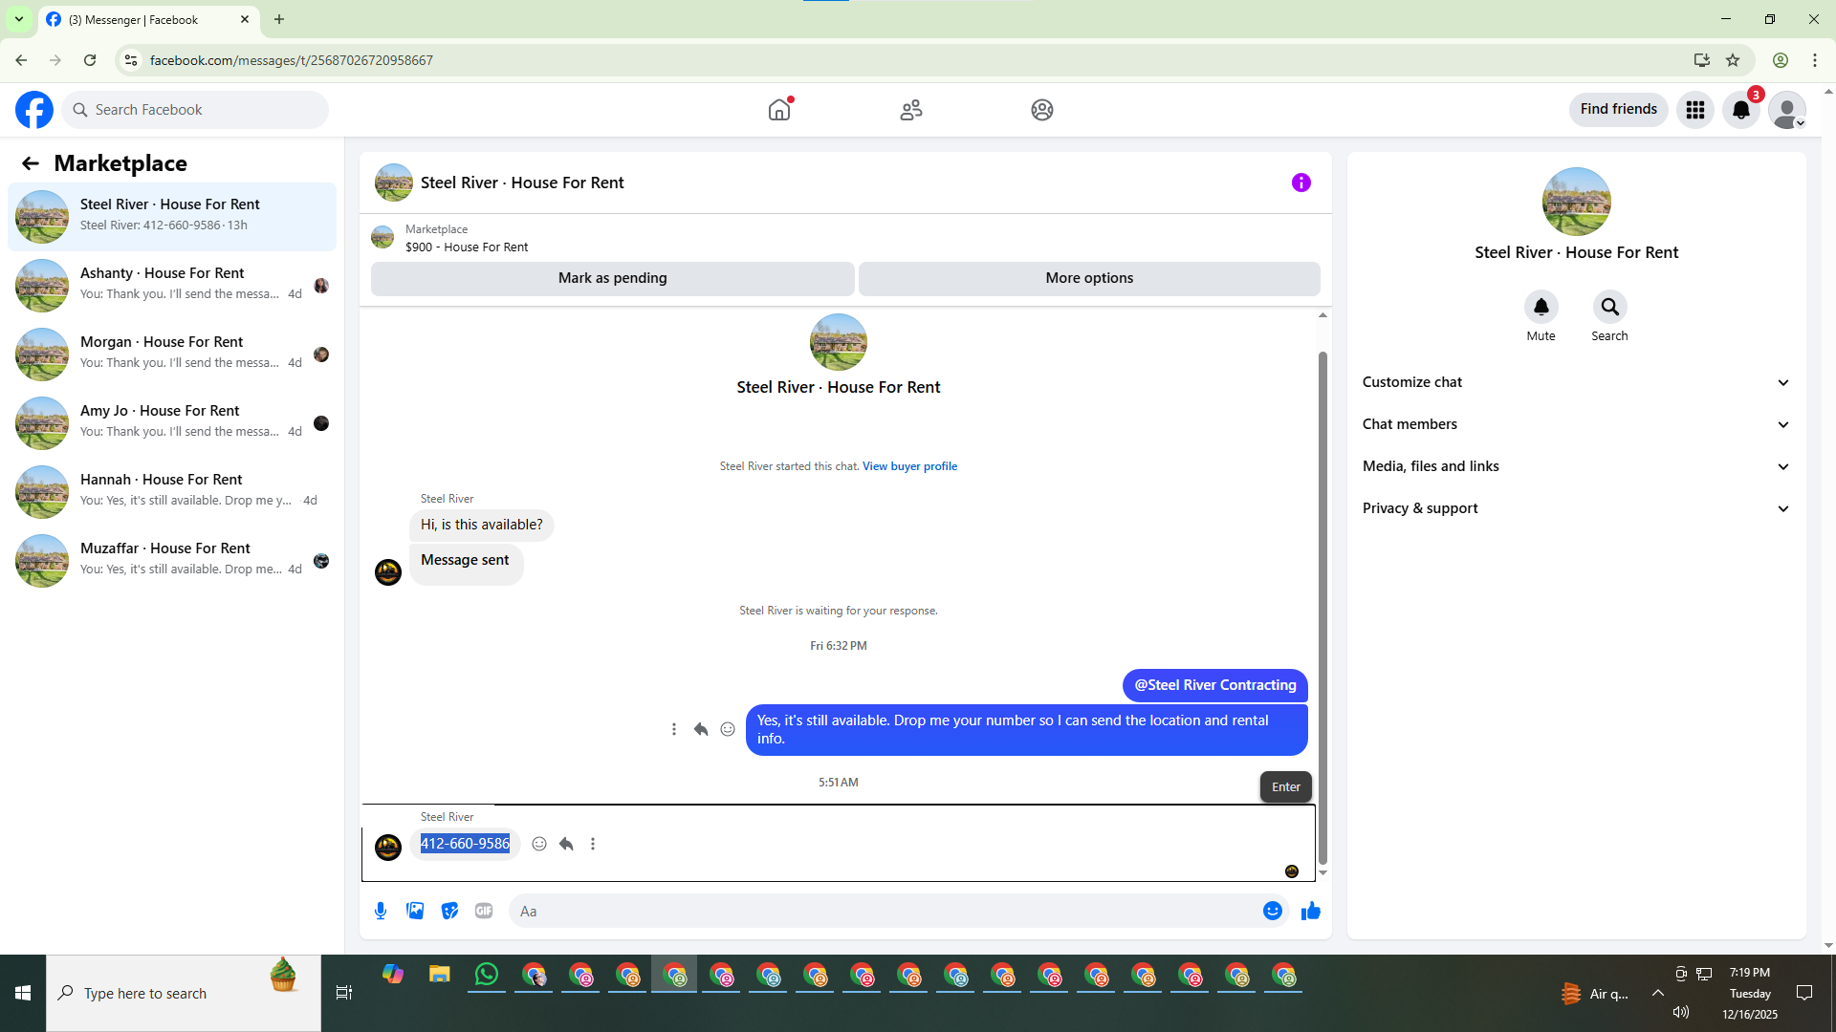Select the highlighted 412-660-9586 message text
The width and height of the screenshot is (1836, 1032).
pyautogui.click(x=466, y=844)
